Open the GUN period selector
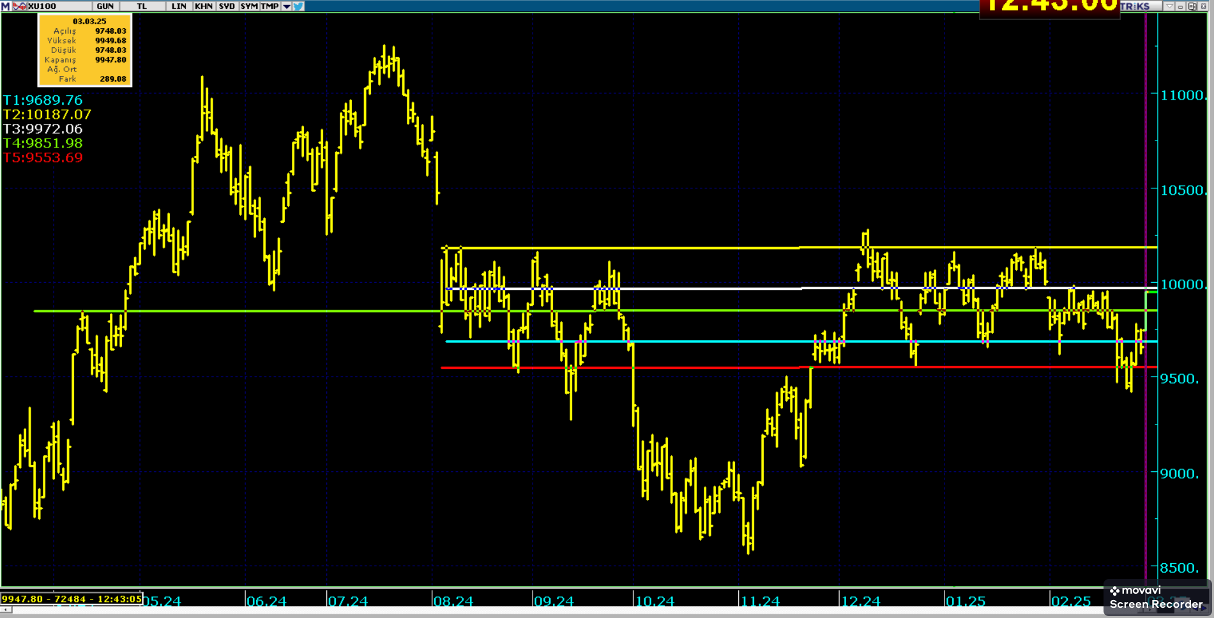Viewport: 1214px width, 618px height. [x=105, y=6]
